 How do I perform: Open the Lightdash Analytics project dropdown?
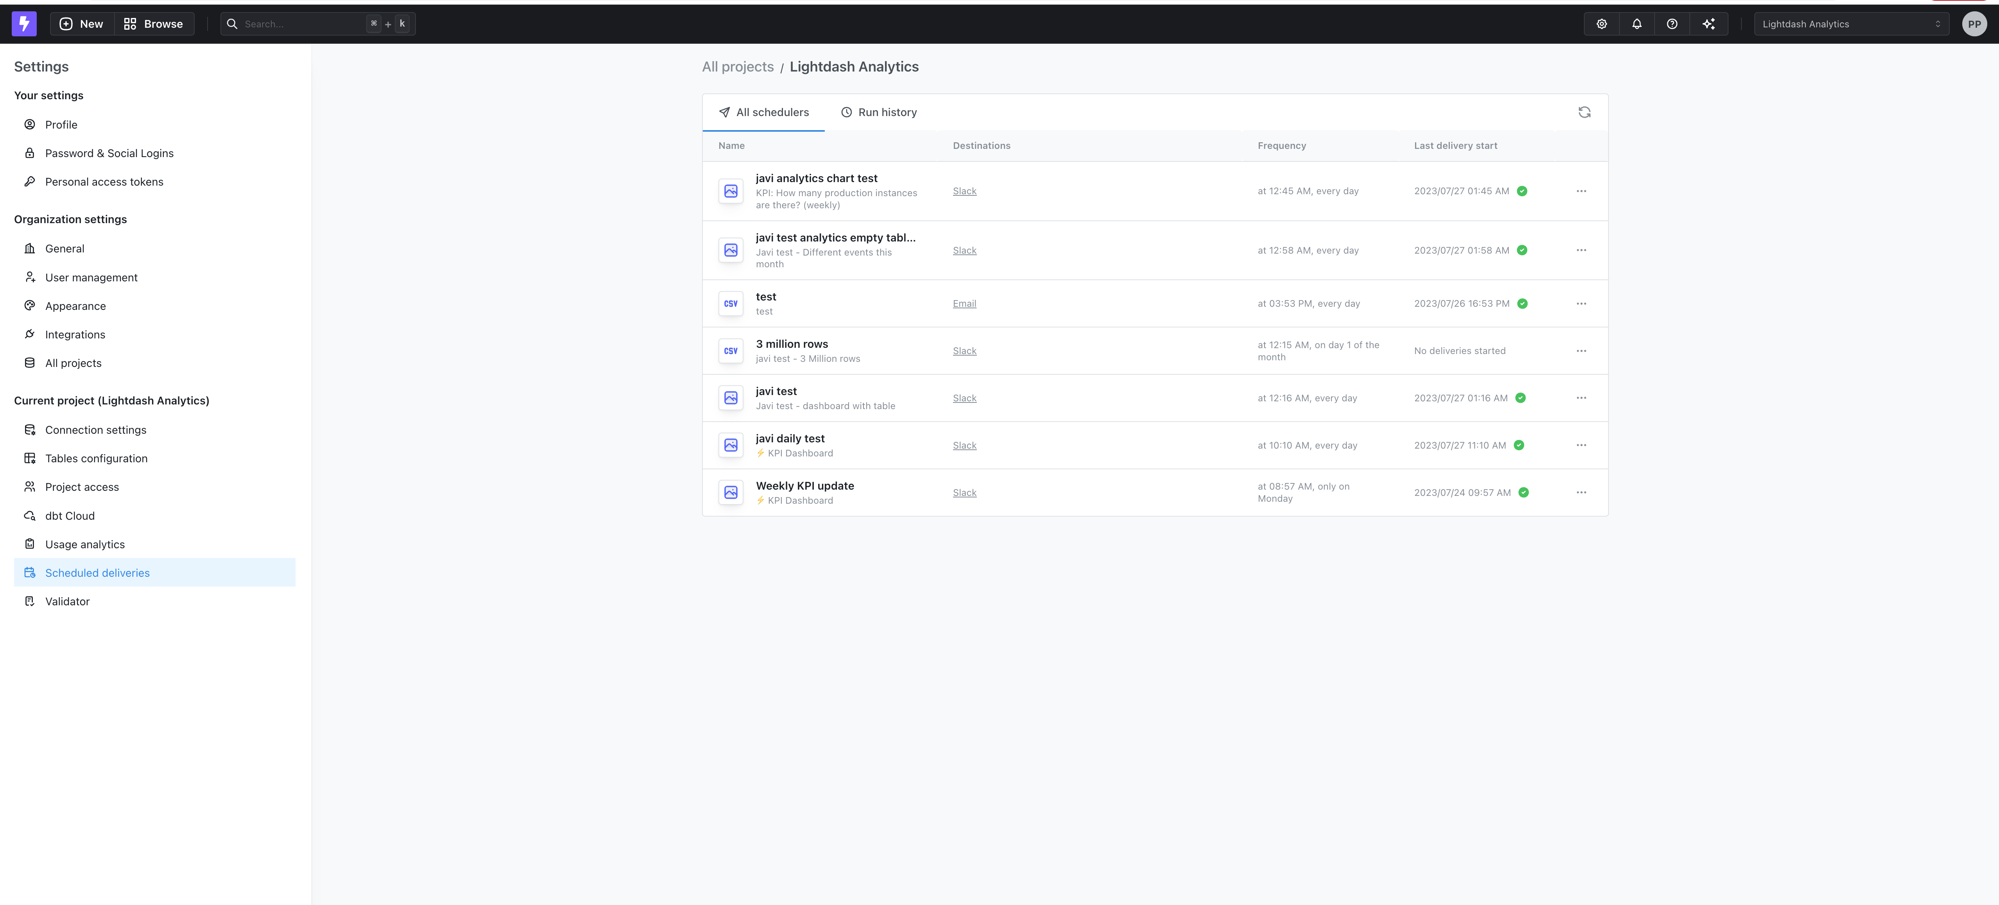point(1852,23)
